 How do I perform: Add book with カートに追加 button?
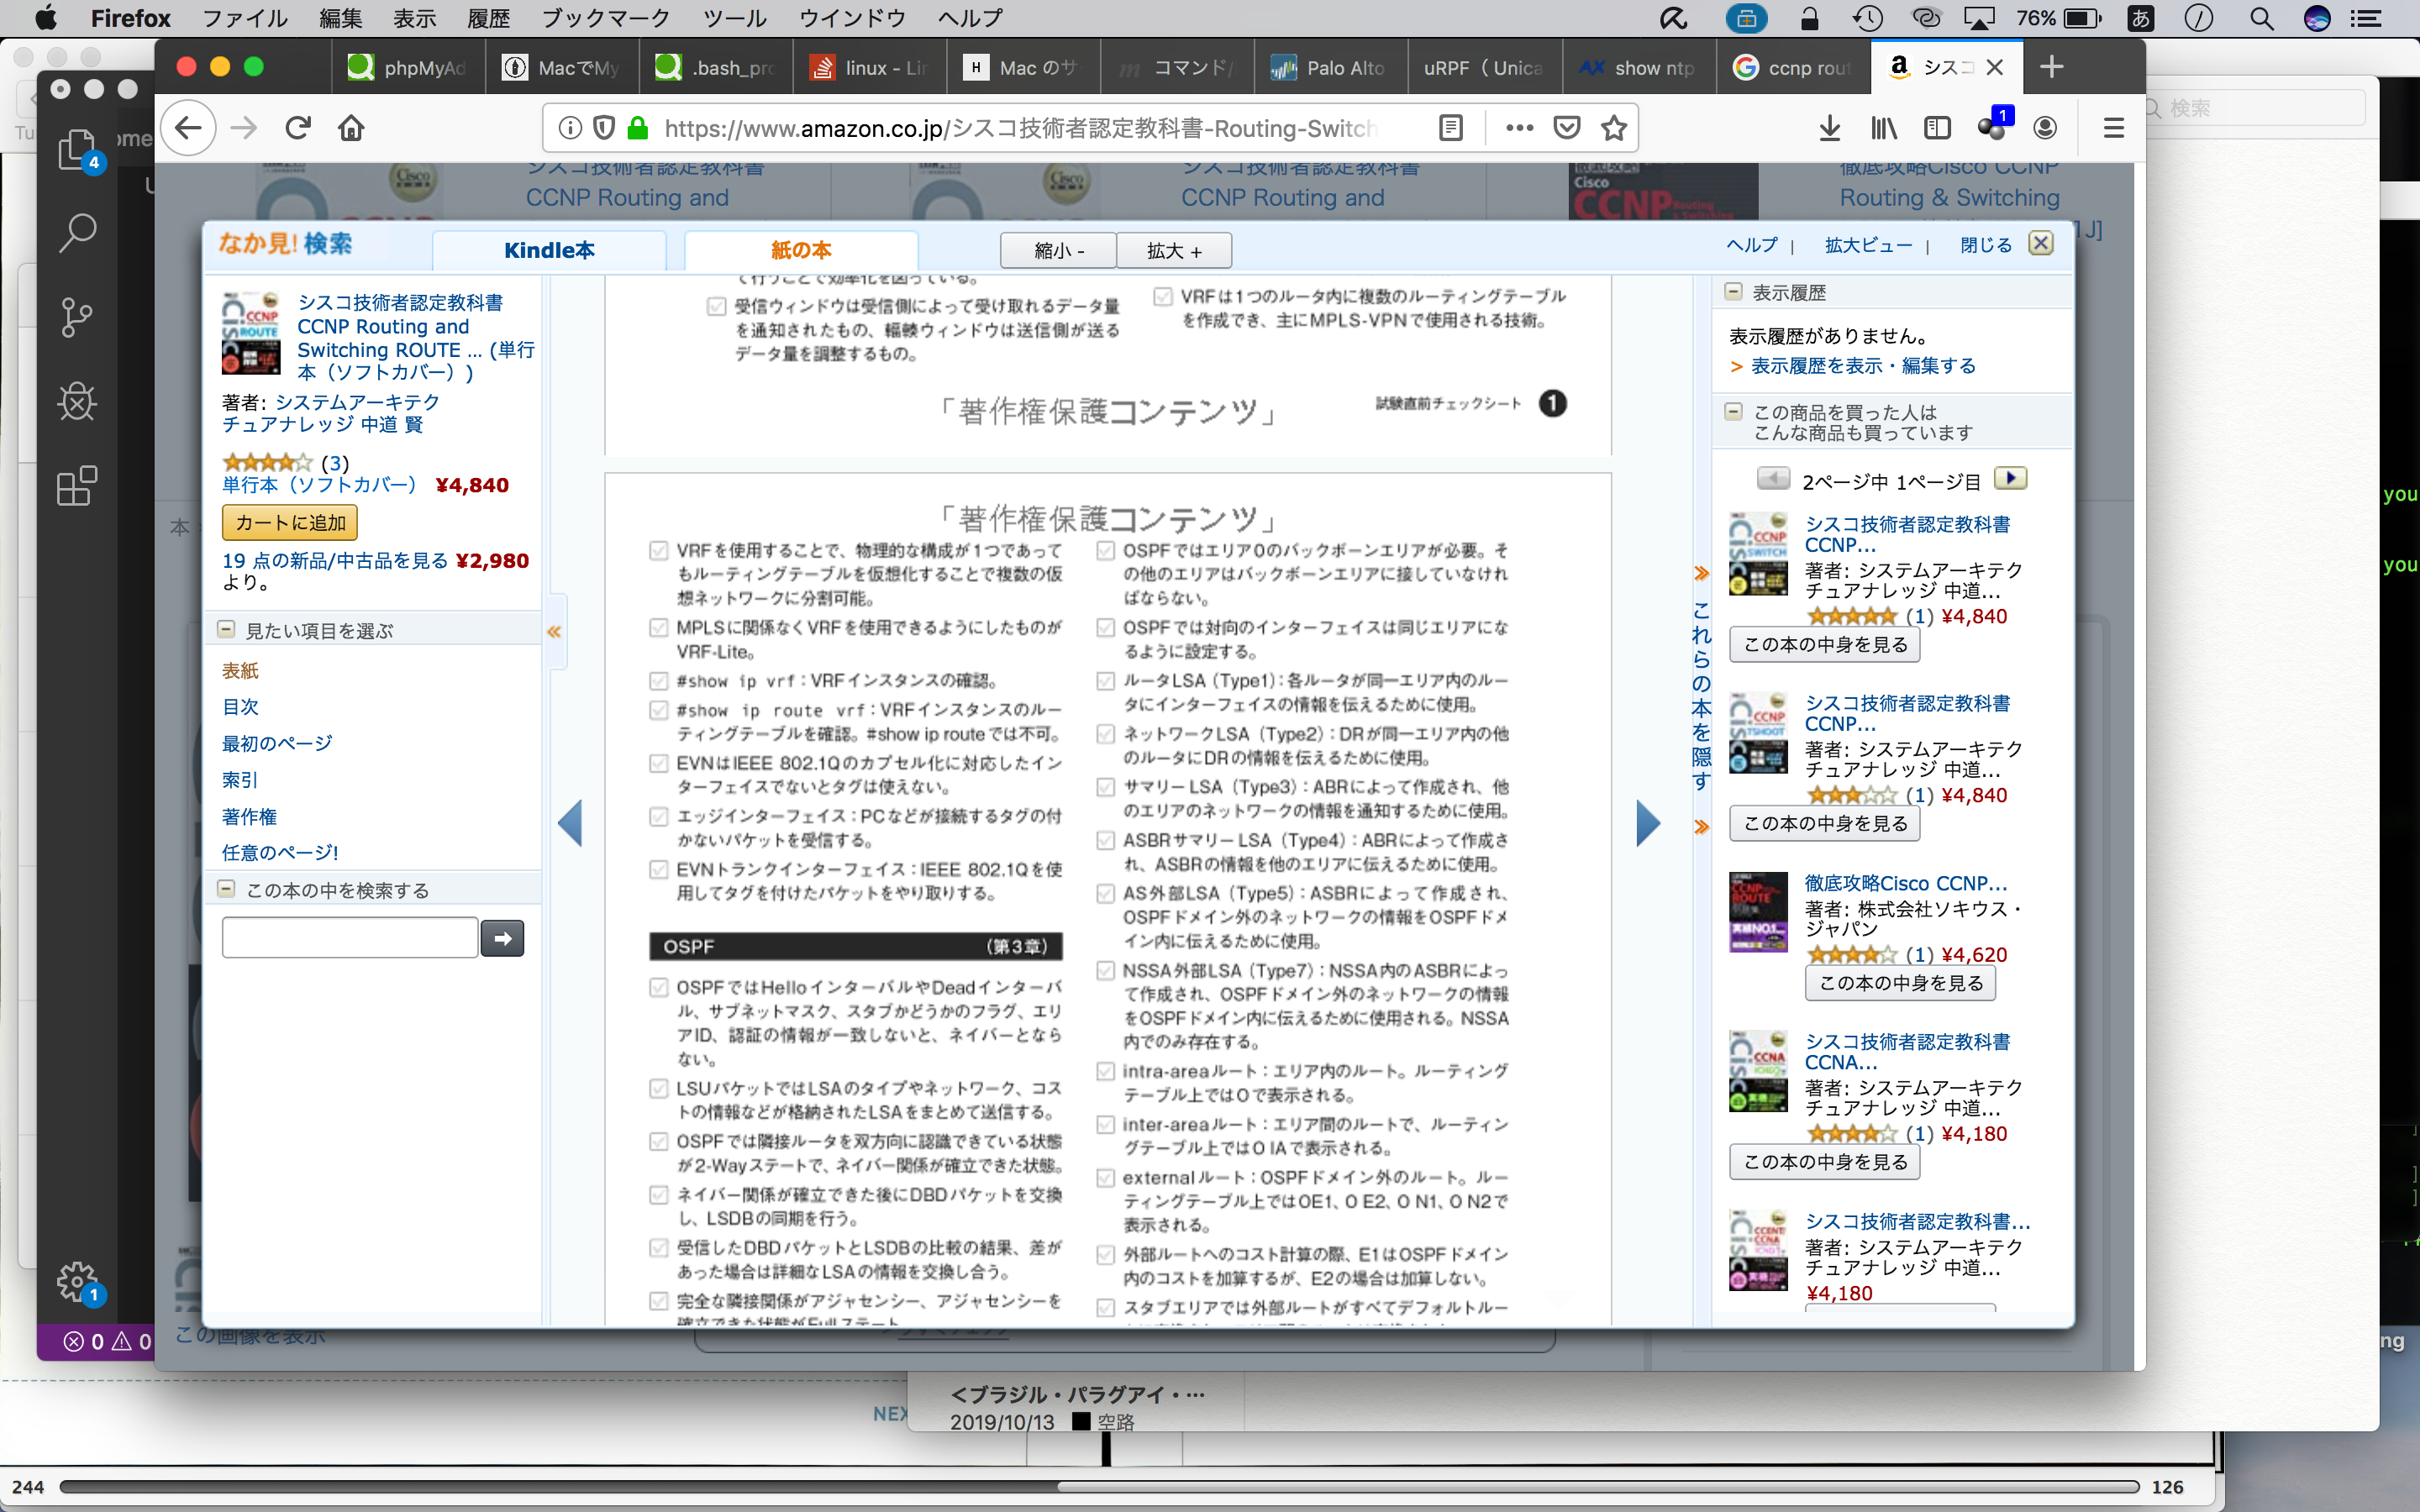290,522
